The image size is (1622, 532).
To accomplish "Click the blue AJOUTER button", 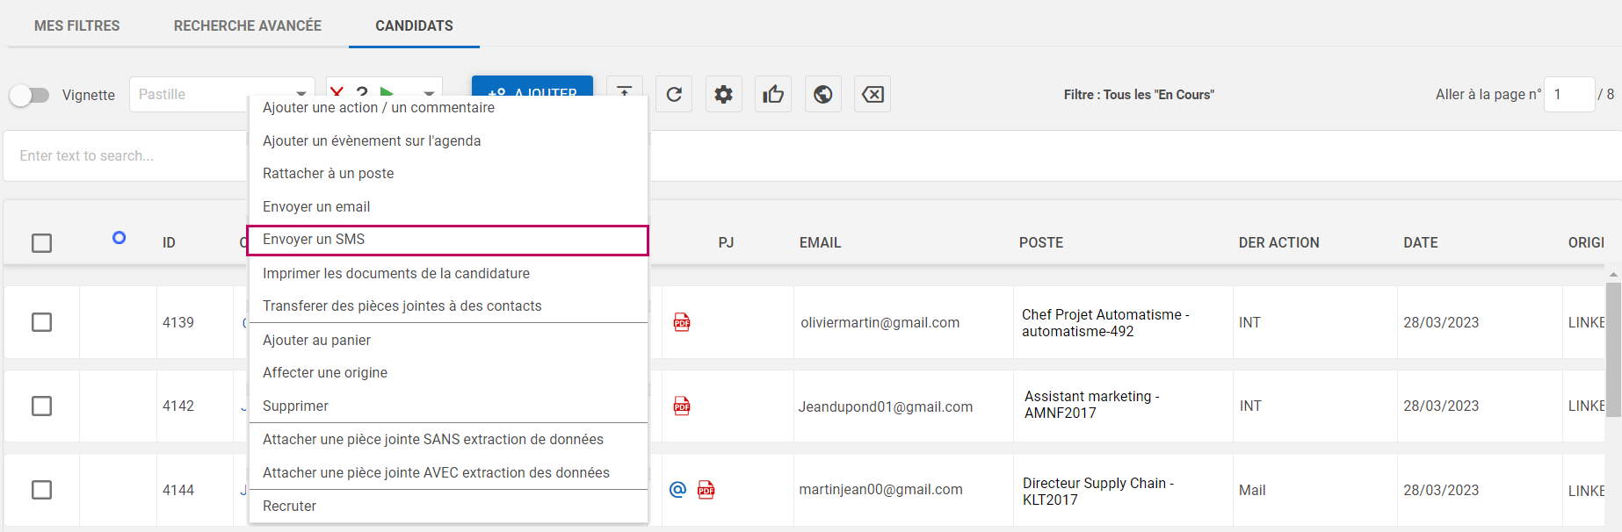I will (x=532, y=86).
